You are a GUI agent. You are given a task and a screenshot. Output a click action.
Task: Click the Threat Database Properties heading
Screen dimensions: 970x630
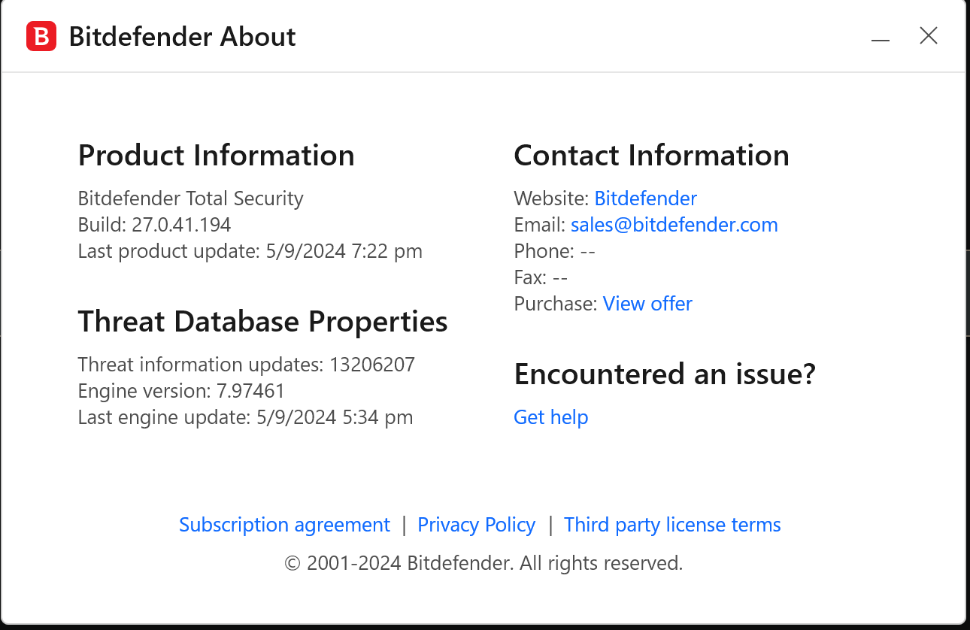262,322
